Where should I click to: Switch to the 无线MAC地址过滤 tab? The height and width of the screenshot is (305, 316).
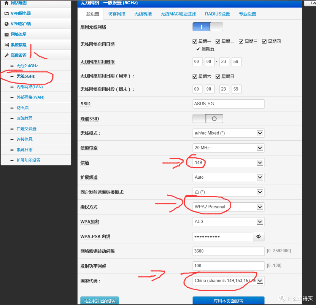click(x=178, y=14)
